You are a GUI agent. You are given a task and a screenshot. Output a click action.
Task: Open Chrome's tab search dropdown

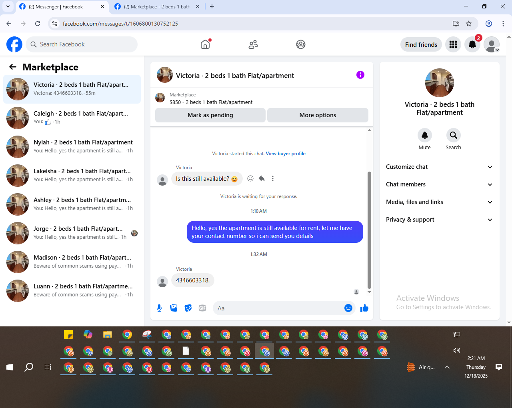tap(8, 6)
